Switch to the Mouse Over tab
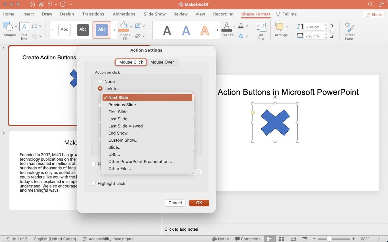The width and height of the screenshot is (388, 242). point(162,62)
